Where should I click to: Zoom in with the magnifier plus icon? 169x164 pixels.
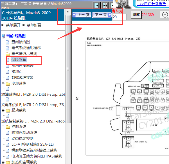[165, 15]
